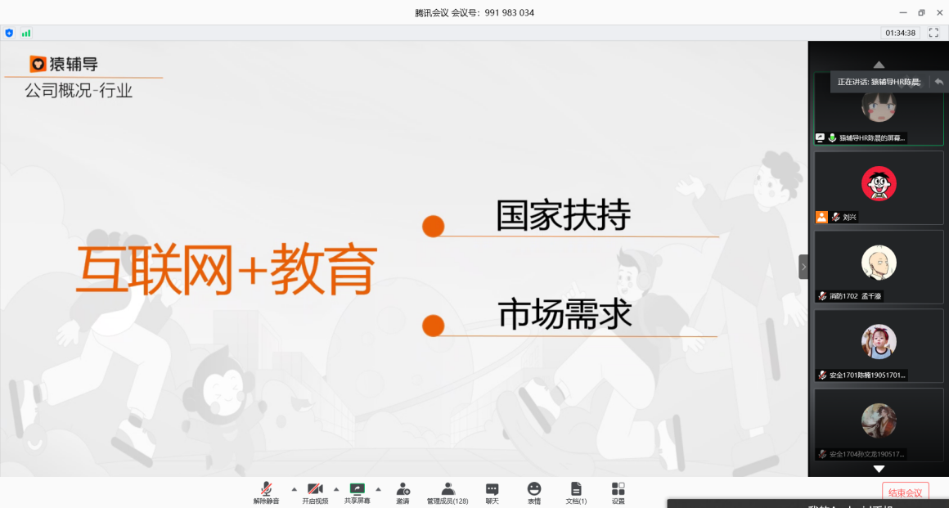Image resolution: width=949 pixels, height=508 pixels.
Task: Click the End Meeting (结束会议) button
Action: 905,492
